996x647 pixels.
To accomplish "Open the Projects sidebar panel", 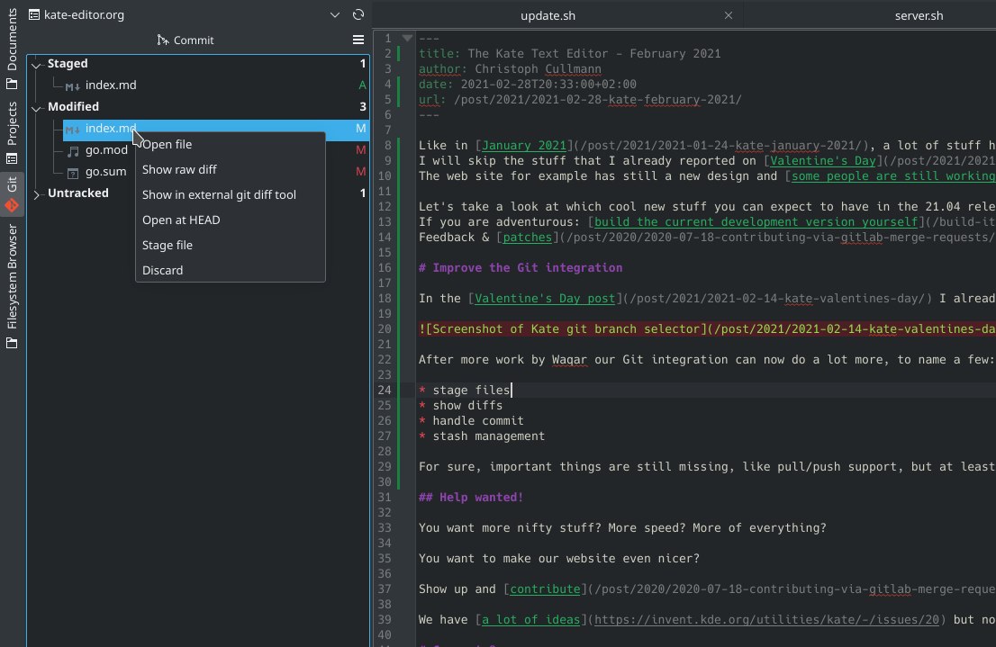I will tap(12, 132).
